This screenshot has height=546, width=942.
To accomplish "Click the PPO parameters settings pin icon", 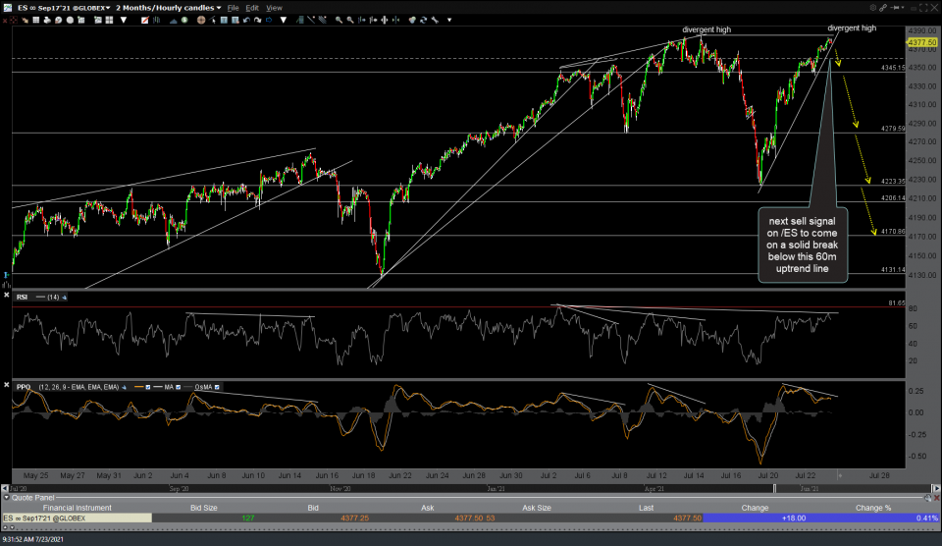I will pyautogui.click(x=125, y=387).
